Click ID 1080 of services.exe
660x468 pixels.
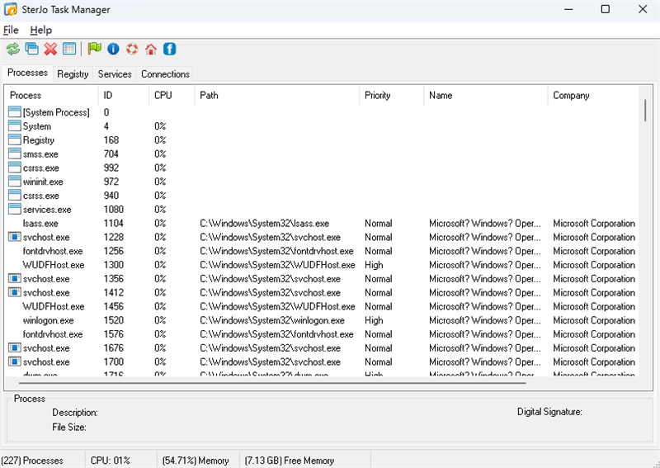[114, 210]
